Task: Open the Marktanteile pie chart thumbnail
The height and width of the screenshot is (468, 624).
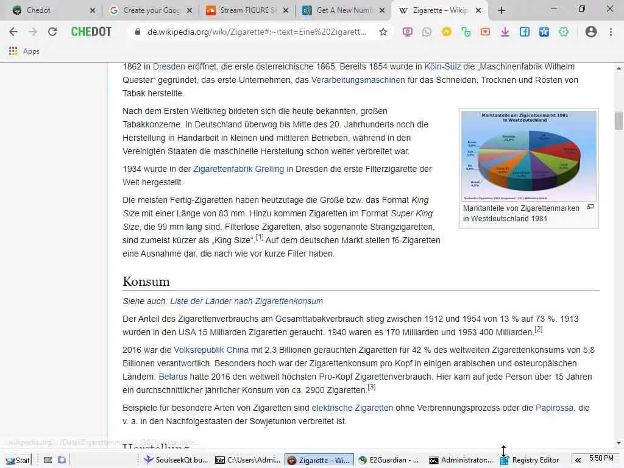Action: coord(528,156)
